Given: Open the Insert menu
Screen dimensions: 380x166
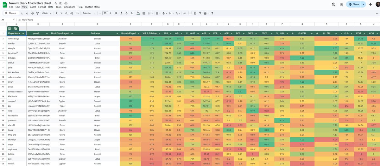Looking at the screenshot, I should [33, 7].
